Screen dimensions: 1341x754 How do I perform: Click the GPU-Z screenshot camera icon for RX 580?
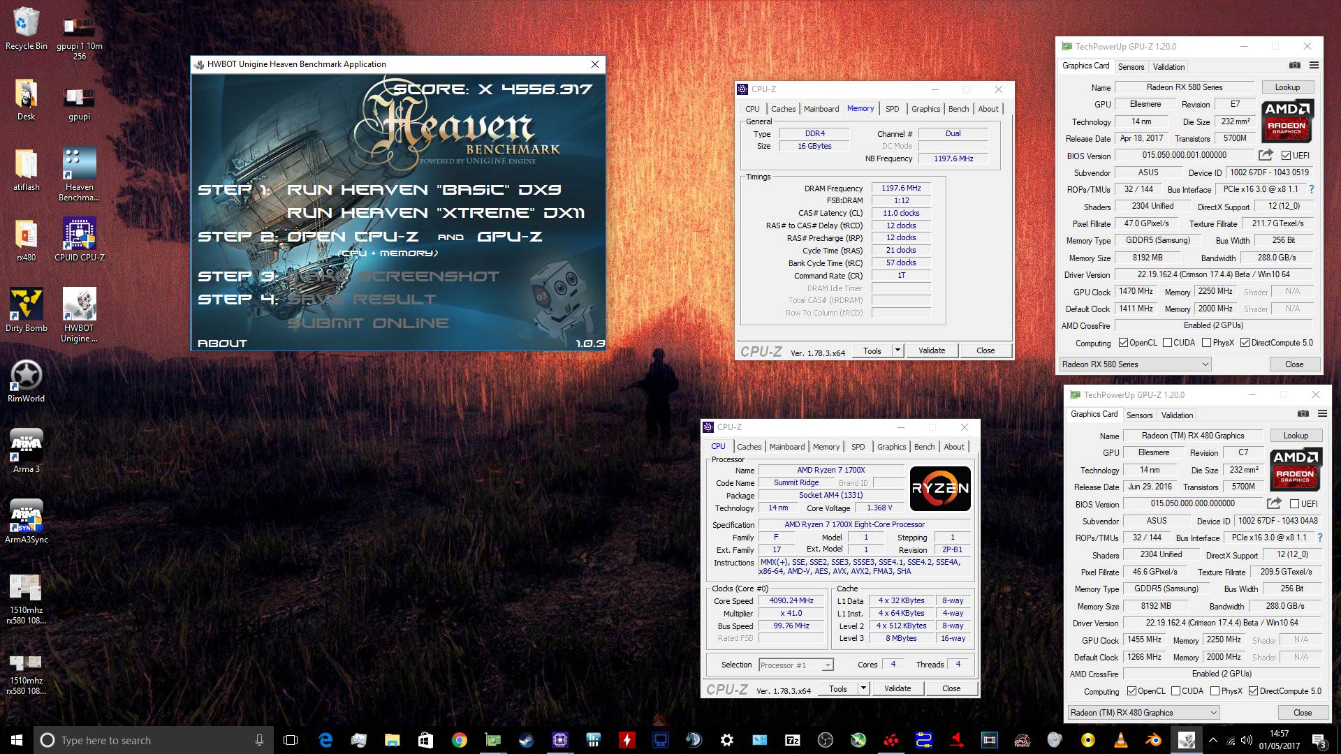click(x=1294, y=66)
